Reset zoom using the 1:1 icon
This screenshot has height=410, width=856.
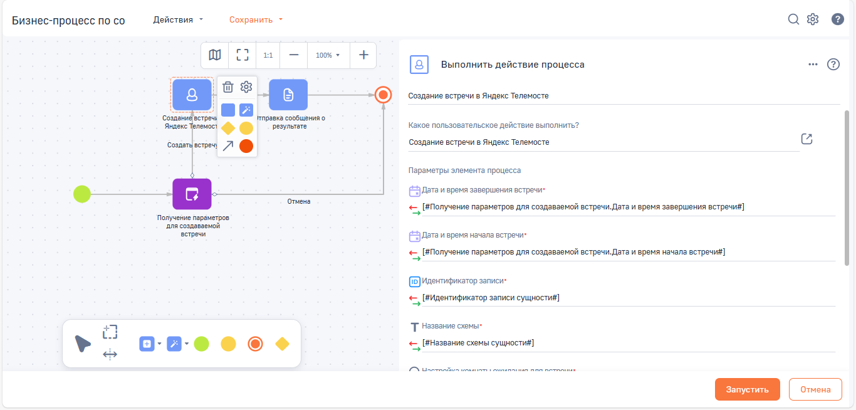pyautogui.click(x=268, y=55)
